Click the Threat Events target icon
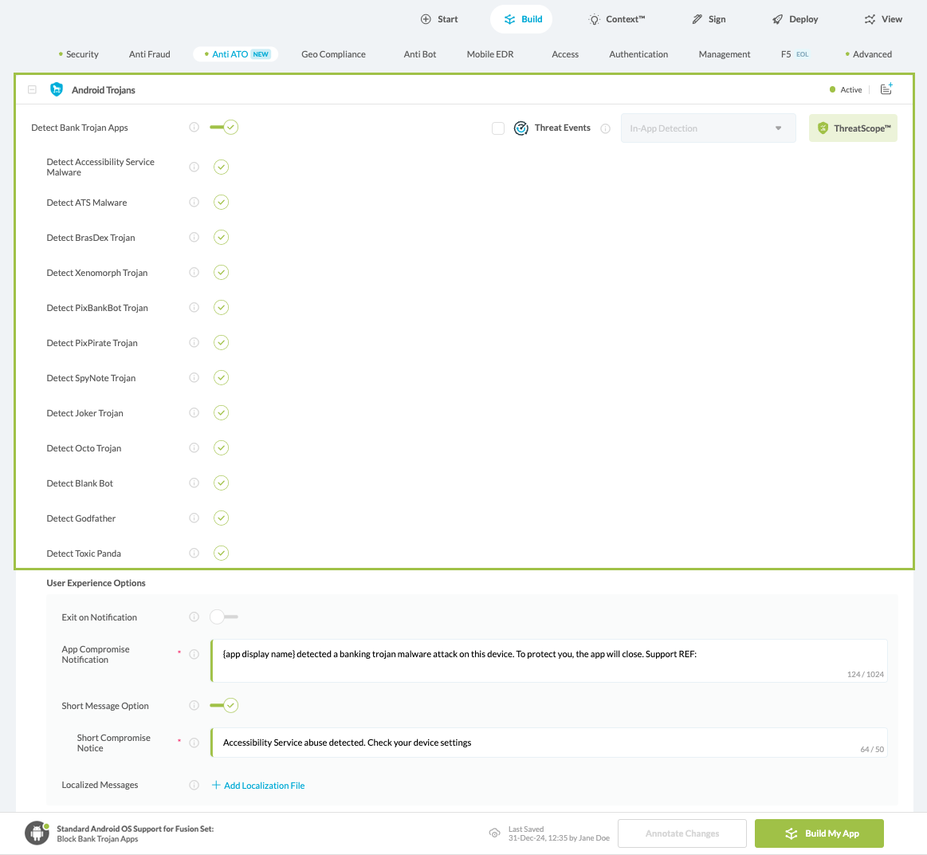 [521, 128]
